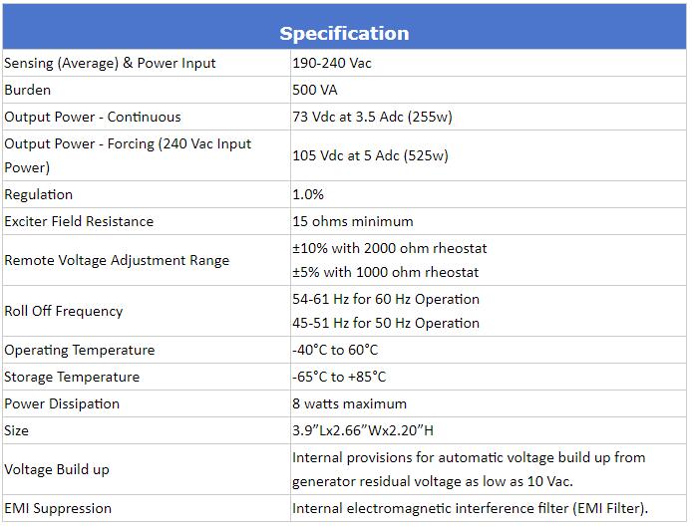Select Roll Off Frequency label
Viewport: 693px width, 527px height.
[64, 311]
